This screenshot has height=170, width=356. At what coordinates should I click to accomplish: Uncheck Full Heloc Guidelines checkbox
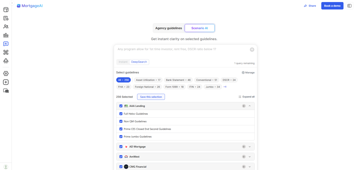(121, 114)
